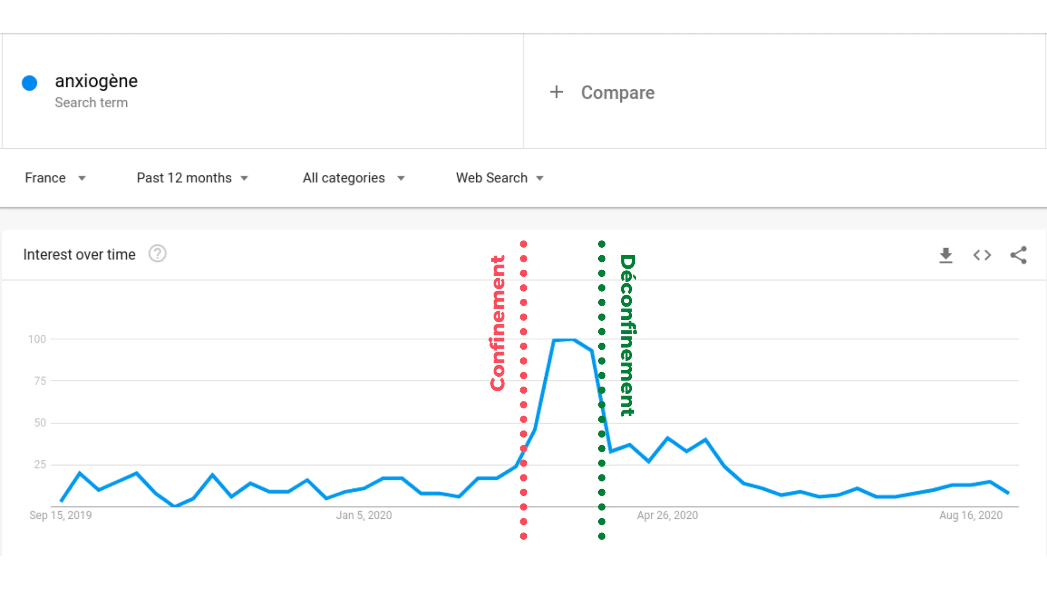Image resolution: width=1047 pixels, height=589 pixels.
Task: Select the Sep 15, 2019 axis label
Action: (x=61, y=515)
